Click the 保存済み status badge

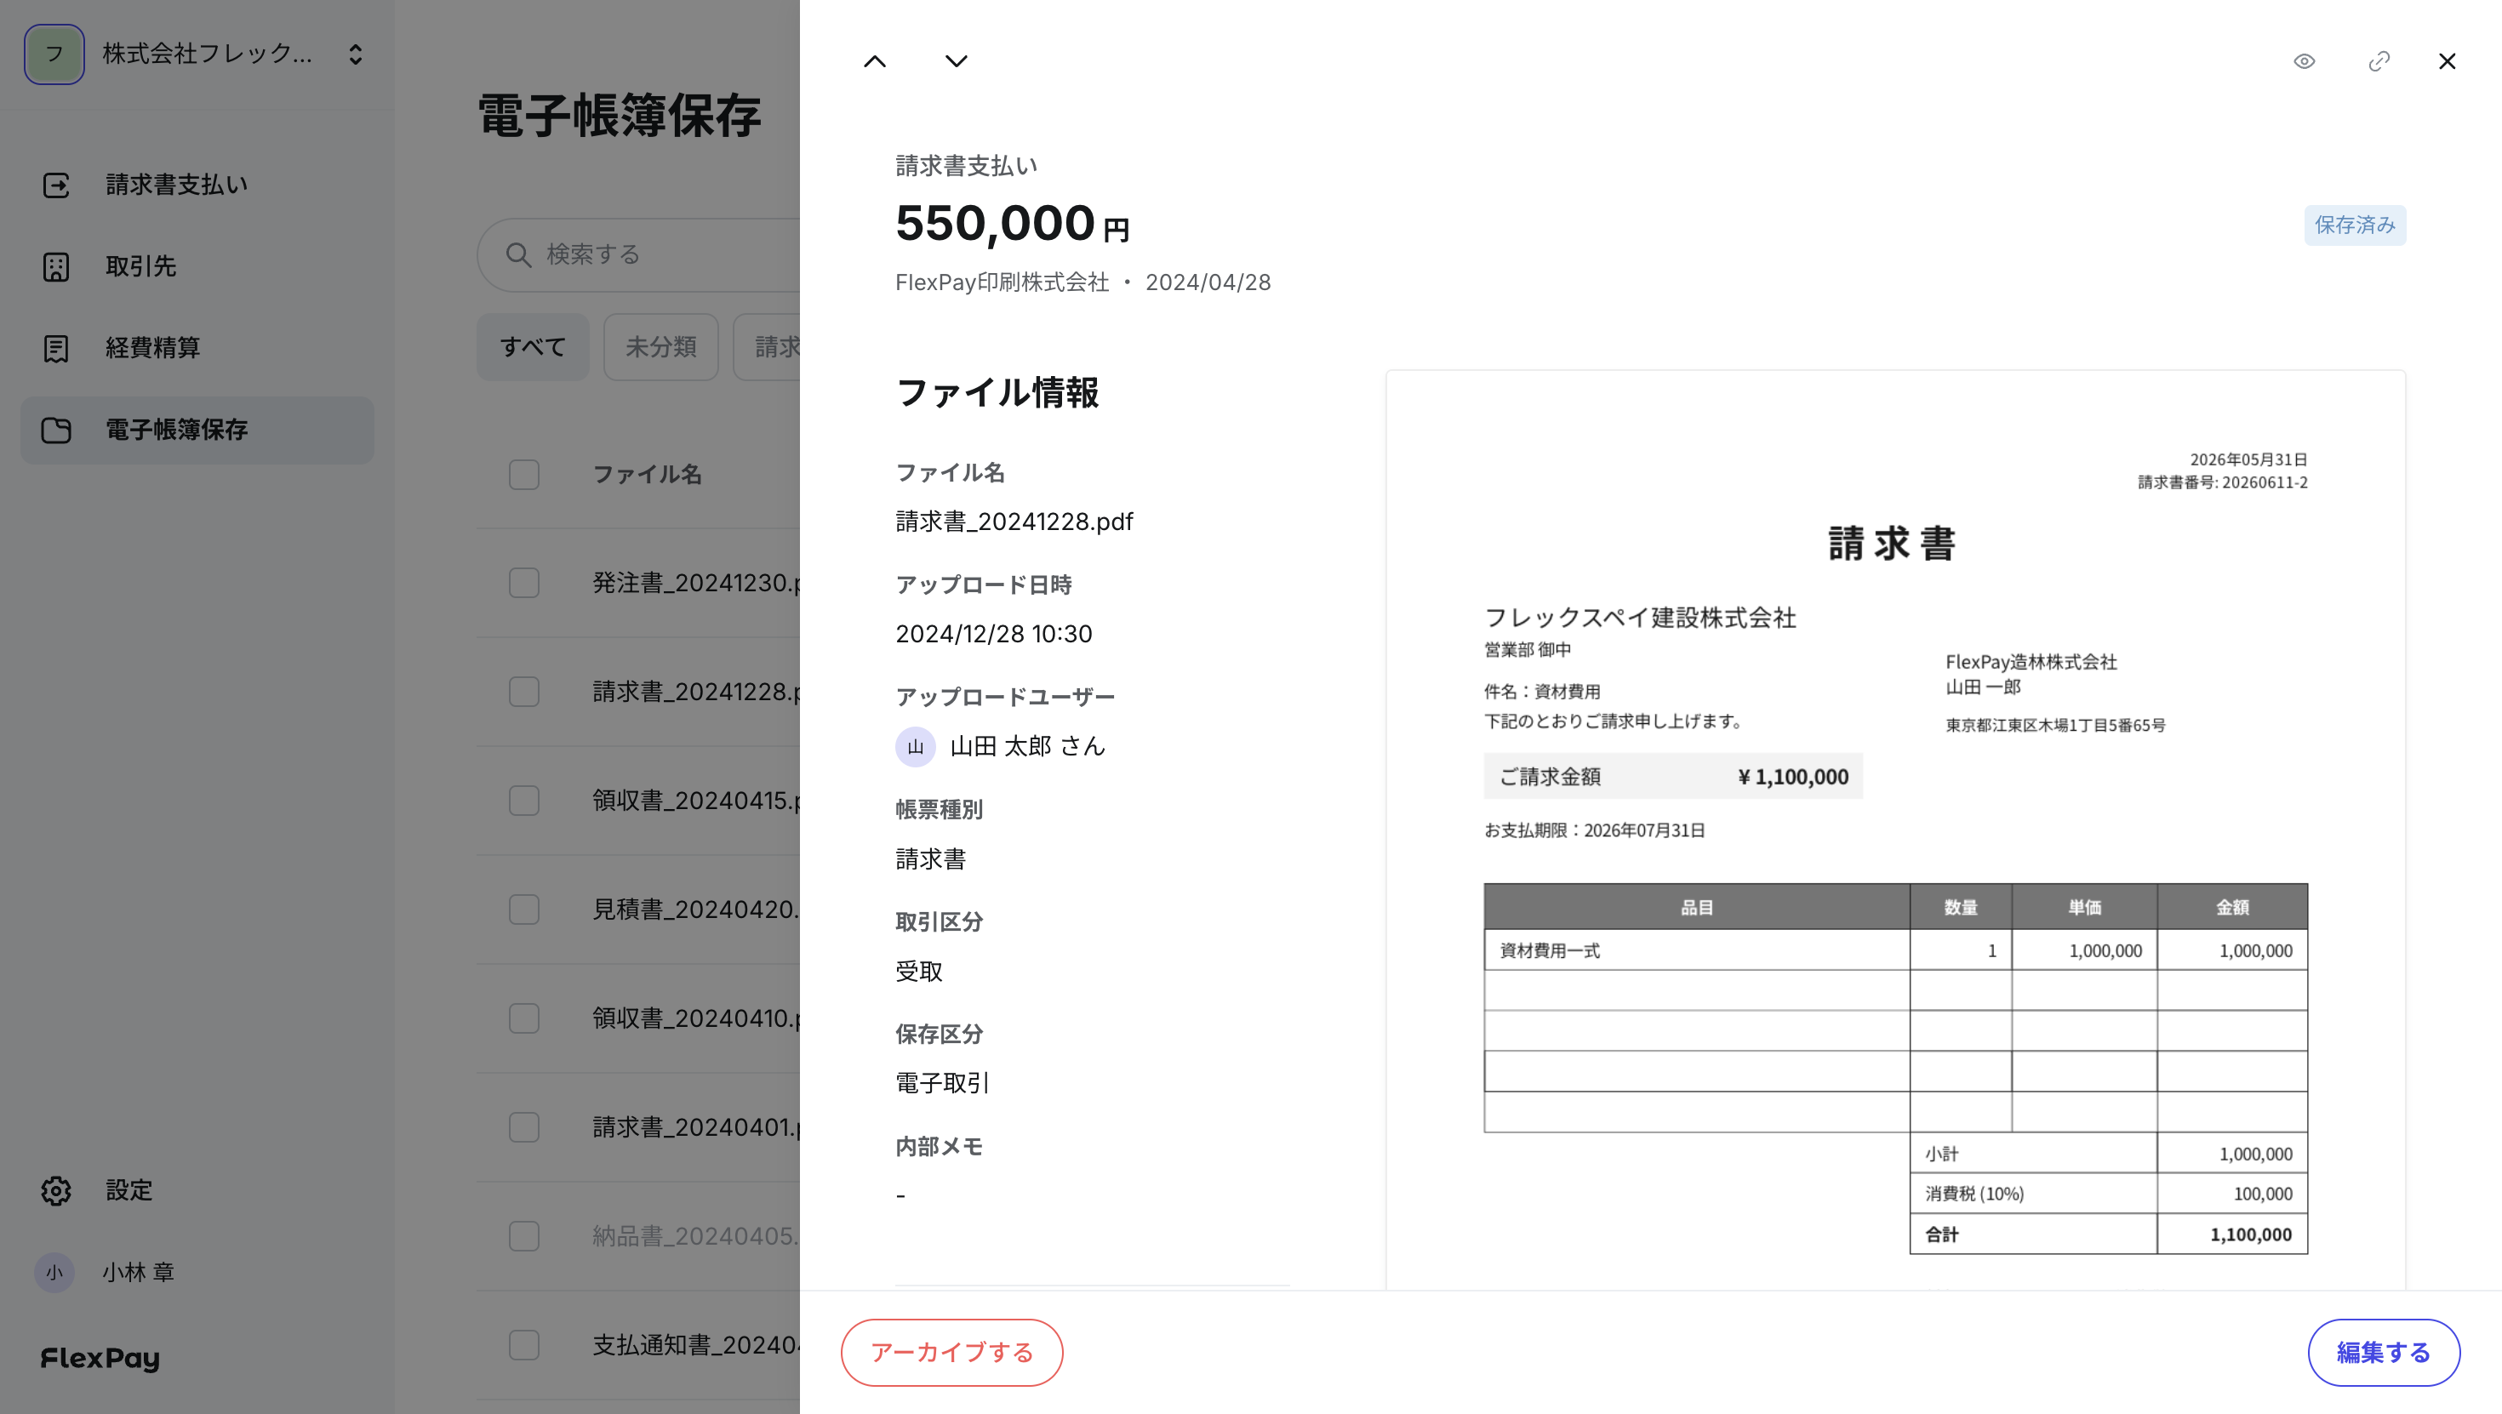click(x=2355, y=225)
